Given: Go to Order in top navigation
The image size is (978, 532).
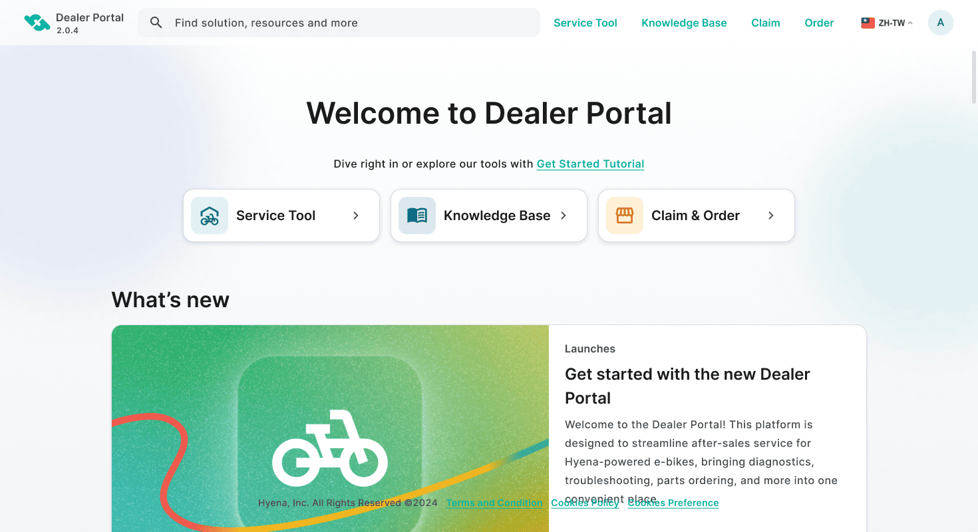Looking at the screenshot, I should pyautogui.click(x=819, y=23).
